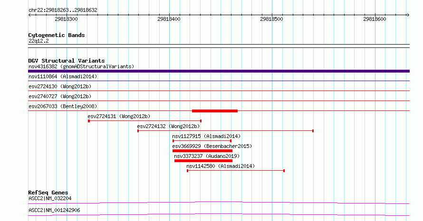423x221 pixels.
Task: Open nsv4316382 gnomADStructuralVariants label
Action: [x=81, y=66]
